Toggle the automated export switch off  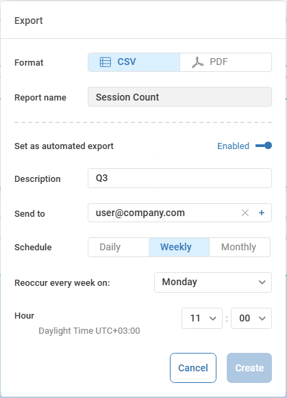point(264,146)
